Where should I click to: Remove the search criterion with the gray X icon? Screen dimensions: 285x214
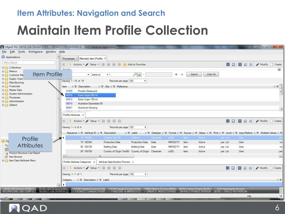point(182,74)
